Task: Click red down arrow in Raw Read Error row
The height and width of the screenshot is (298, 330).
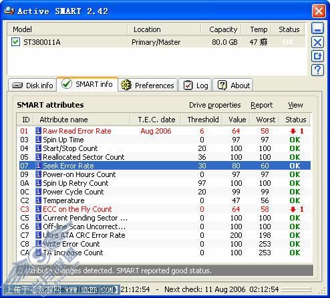Action: 293,131
